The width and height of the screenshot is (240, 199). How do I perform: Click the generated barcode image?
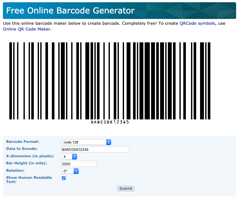pyautogui.click(x=110, y=81)
